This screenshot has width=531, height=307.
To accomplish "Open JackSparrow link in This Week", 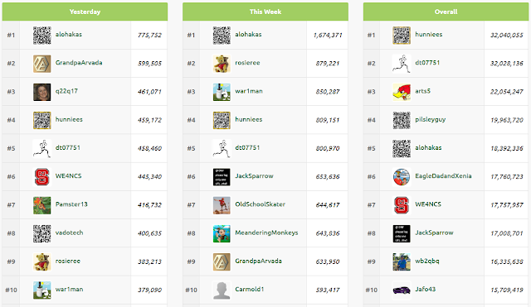I will point(255,176).
